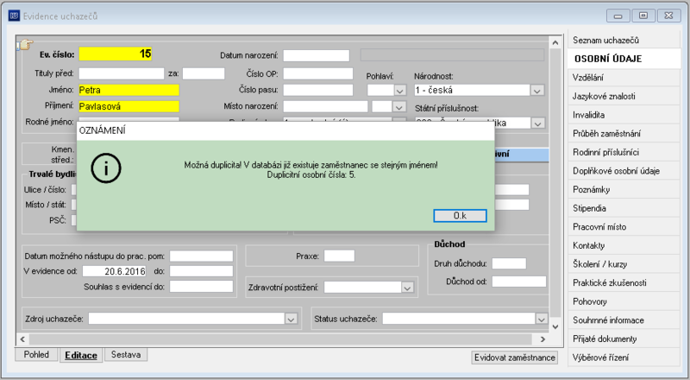Expand Zdroj uchazeče dropdown
The height and width of the screenshot is (380, 690).
tap(291, 319)
